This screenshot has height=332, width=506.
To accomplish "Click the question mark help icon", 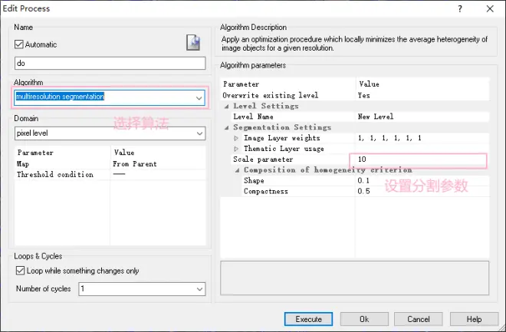I will pos(460,8).
